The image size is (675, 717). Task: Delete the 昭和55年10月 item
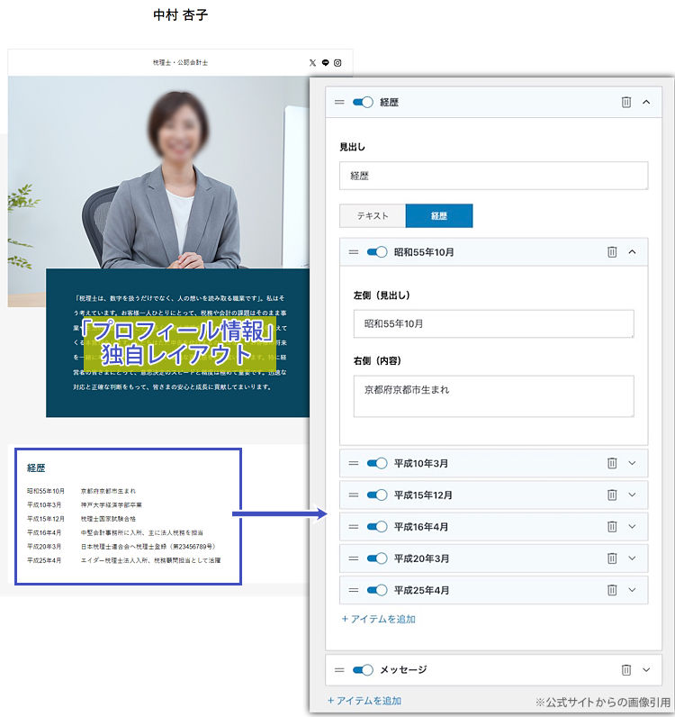(612, 251)
